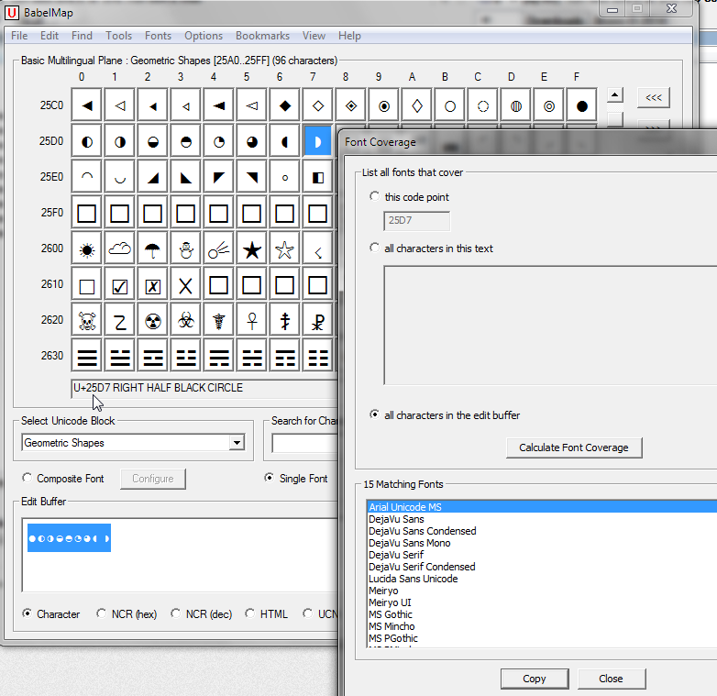Select the lozenge character in column A

coord(416,105)
